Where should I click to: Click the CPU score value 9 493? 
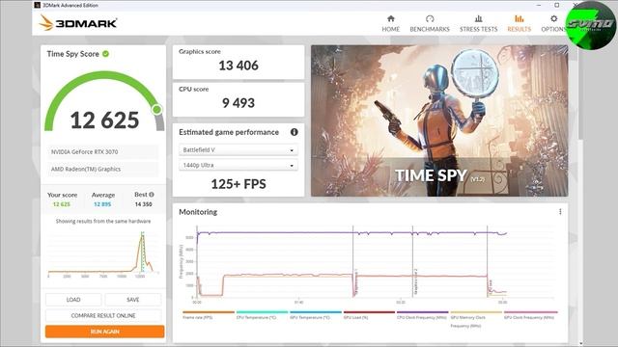pos(239,103)
